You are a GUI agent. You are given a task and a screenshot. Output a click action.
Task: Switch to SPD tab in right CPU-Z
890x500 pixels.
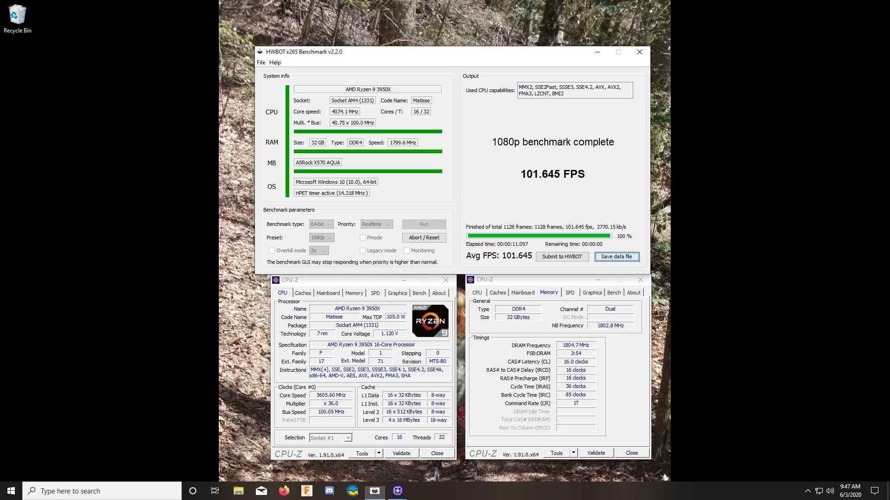(570, 293)
